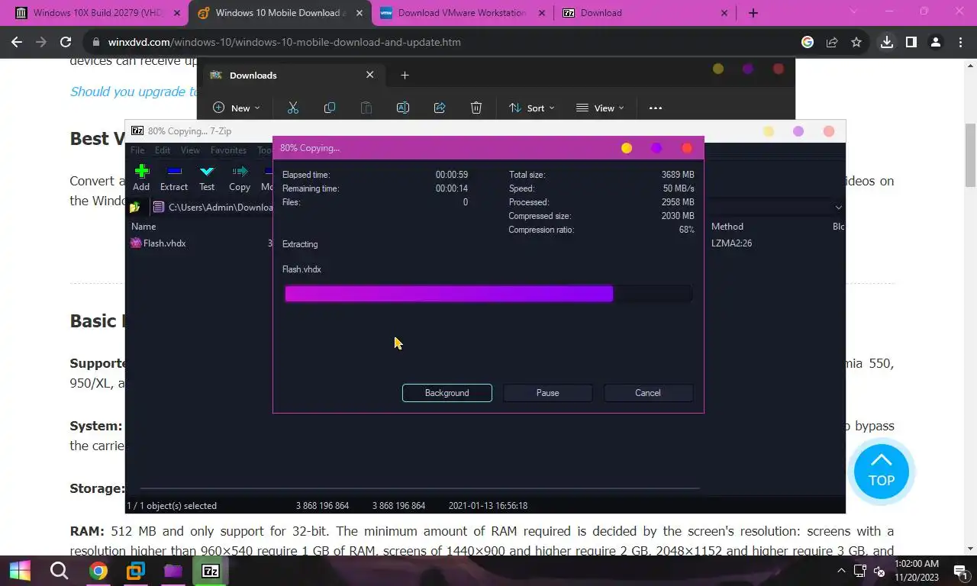Click the 7-Zip Copy toolbar icon
The image size is (977, 586).
(x=240, y=179)
